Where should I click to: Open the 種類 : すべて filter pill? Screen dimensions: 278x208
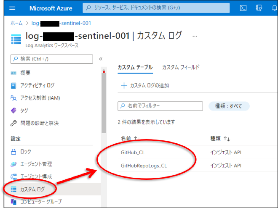point(229,106)
